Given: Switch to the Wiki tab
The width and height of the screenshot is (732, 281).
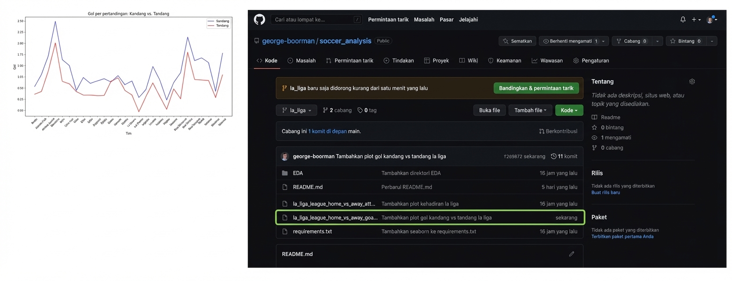Looking at the screenshot, I should coord(469,61).
